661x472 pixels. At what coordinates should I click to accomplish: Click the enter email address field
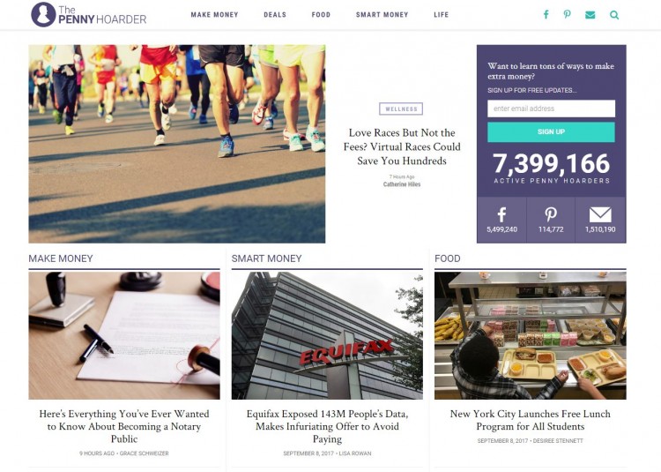coord(551,109)
